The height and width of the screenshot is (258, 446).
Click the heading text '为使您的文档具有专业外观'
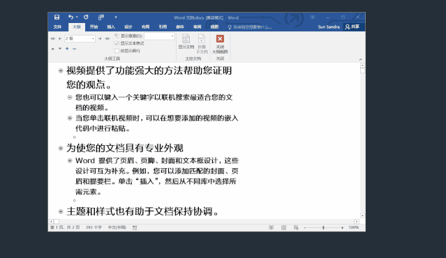[x=125, y=148]
